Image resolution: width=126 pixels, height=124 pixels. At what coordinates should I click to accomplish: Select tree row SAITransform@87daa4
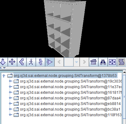click(x=70, y=98)
